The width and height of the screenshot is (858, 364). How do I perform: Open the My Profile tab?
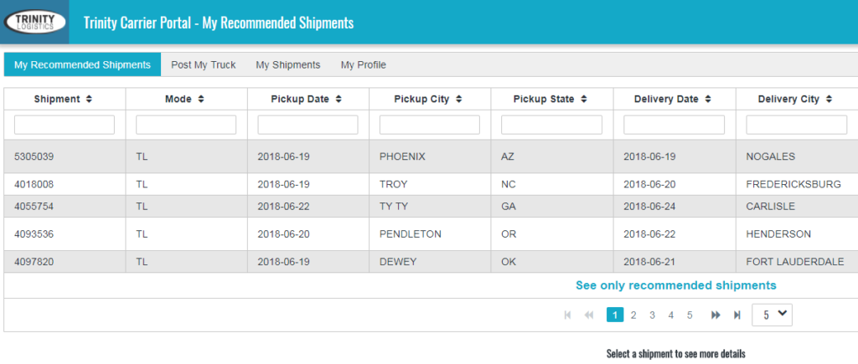(x=364, y=64)
